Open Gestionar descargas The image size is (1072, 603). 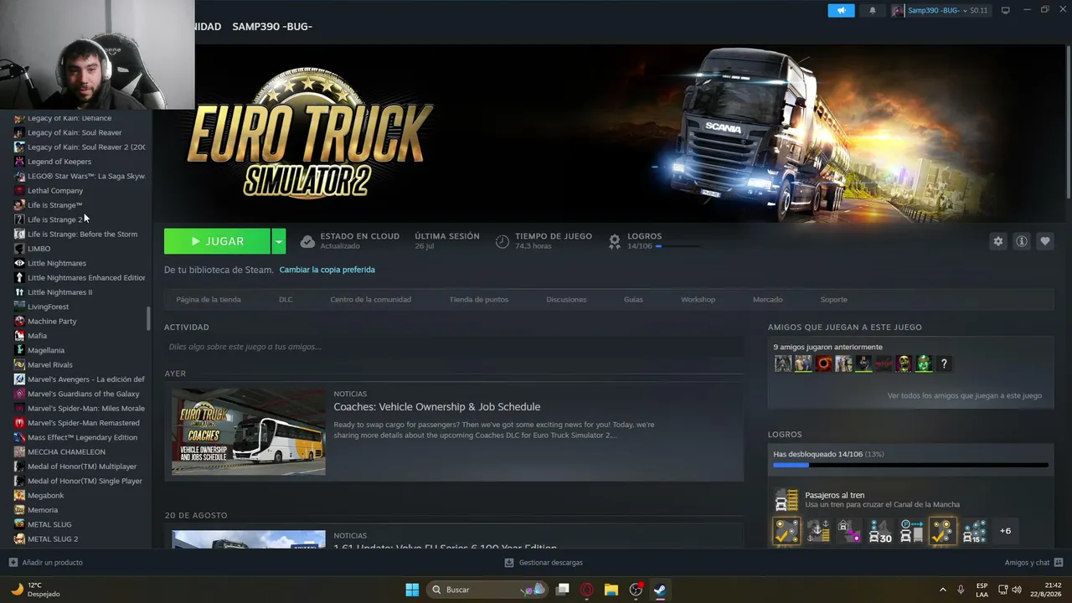coord(551,563)
